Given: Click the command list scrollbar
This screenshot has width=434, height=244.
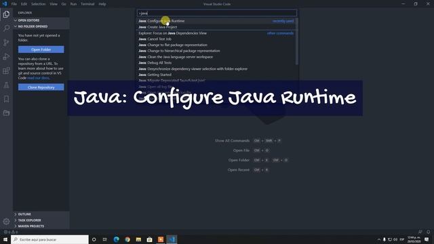Looking at the screenshot, I should 297,41.
